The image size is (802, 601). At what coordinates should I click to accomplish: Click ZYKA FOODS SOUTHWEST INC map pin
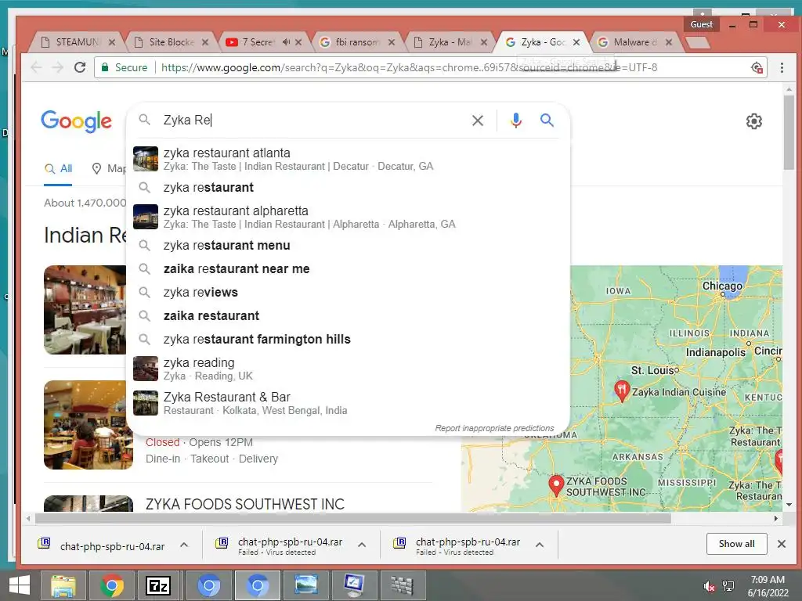[556, 485]
